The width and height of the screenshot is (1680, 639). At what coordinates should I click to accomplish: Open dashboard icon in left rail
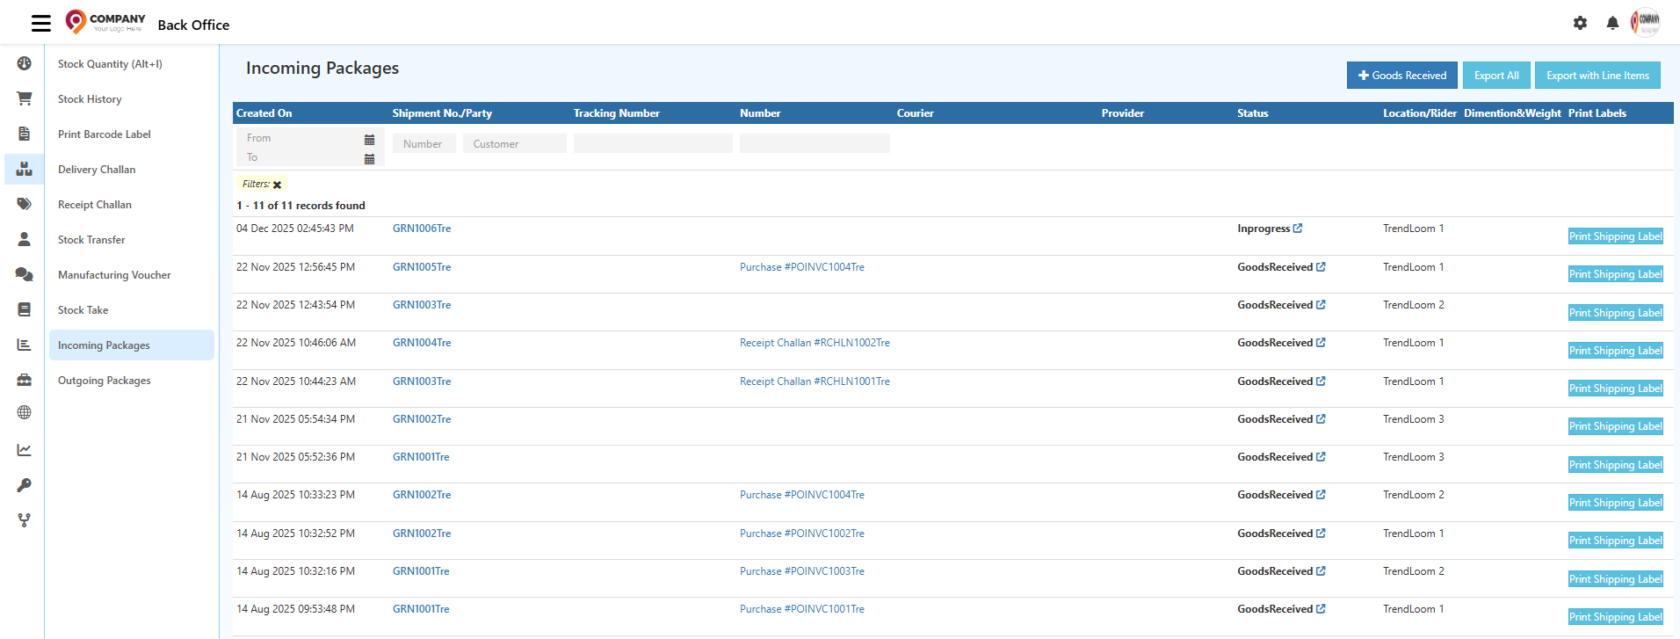pyautogui.click(x=24, y=63)
